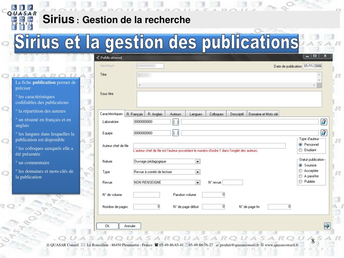Set publication status to Publiée
This screenshot has width=344, height=258.
tap(300, 181)
